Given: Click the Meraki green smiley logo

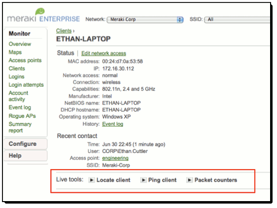Looking at the screenshot, I should point(40,11).
